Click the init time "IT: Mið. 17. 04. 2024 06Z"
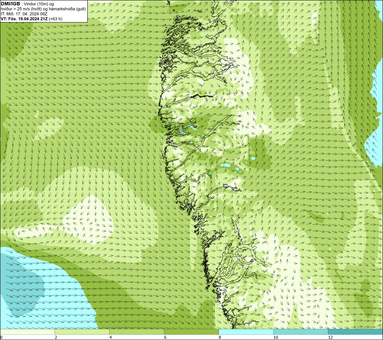The image size is (383, 340). click(x=24, y=14)
